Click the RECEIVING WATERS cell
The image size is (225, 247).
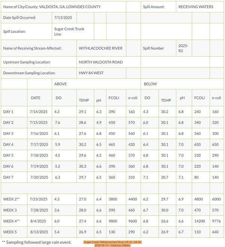pyautogui.click(x=196, y=7)
